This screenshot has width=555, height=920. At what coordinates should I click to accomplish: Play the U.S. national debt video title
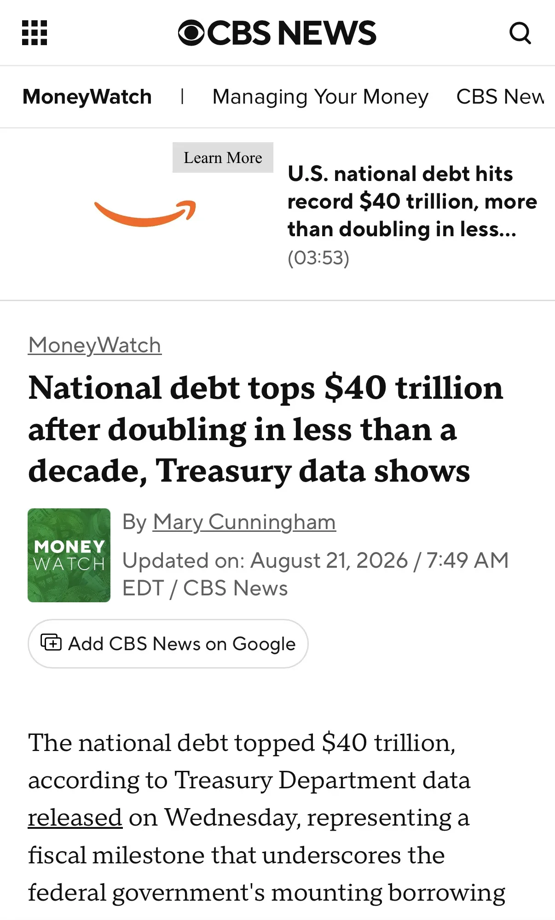click(x=412, y=201)
